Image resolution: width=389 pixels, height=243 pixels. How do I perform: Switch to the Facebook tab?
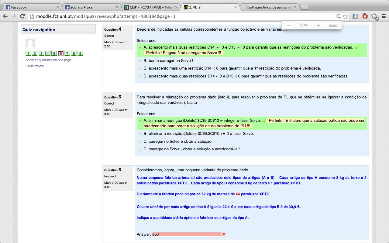[x=30, y=7]
